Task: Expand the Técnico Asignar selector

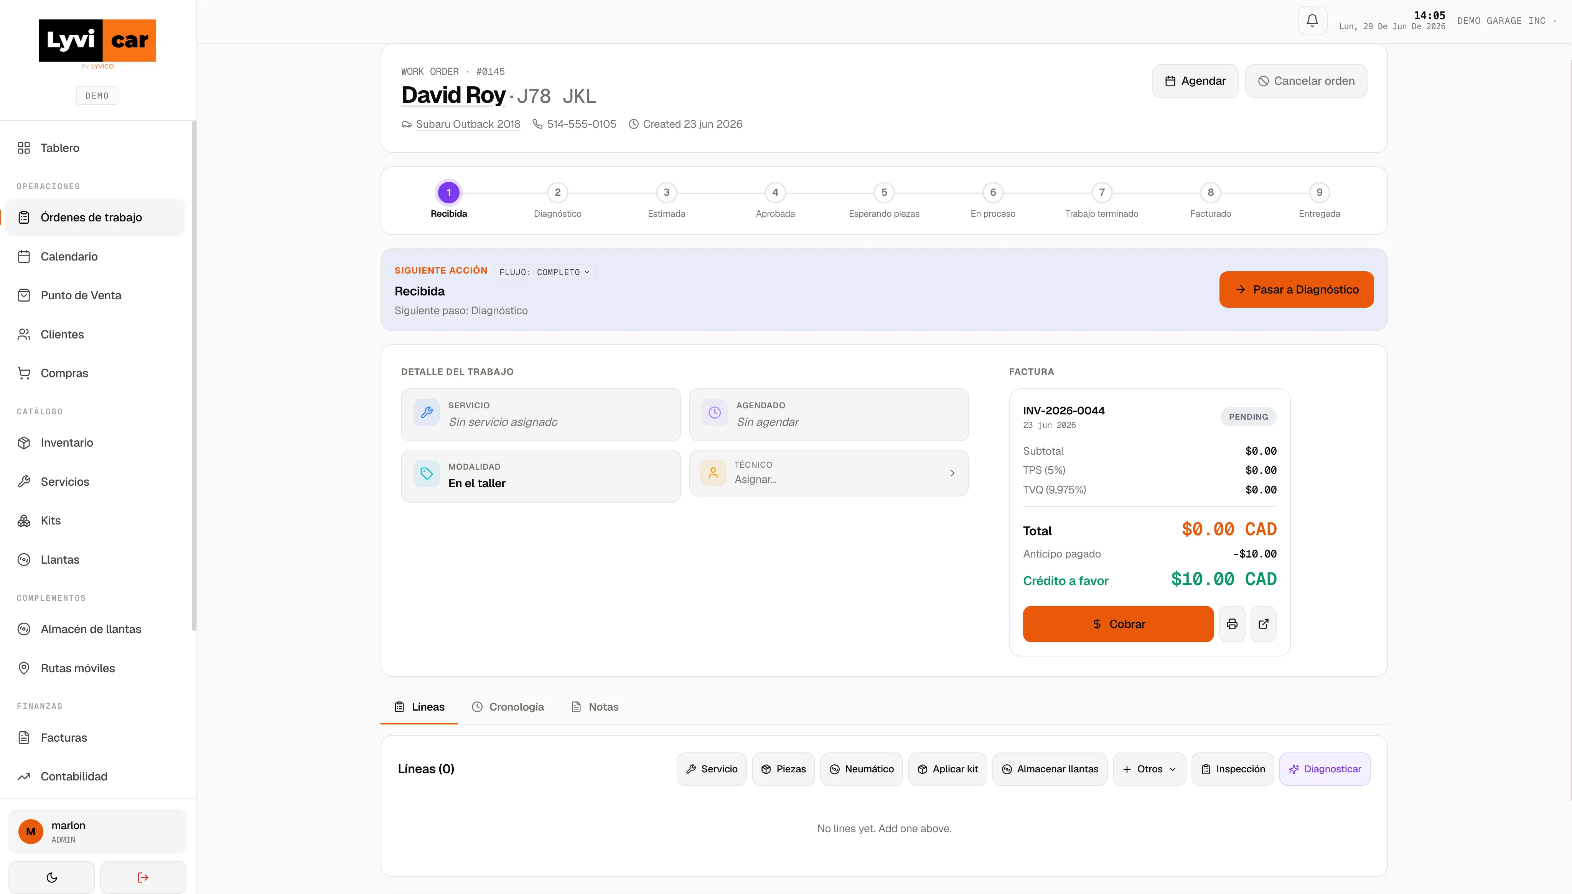Action: click(829, 473)
